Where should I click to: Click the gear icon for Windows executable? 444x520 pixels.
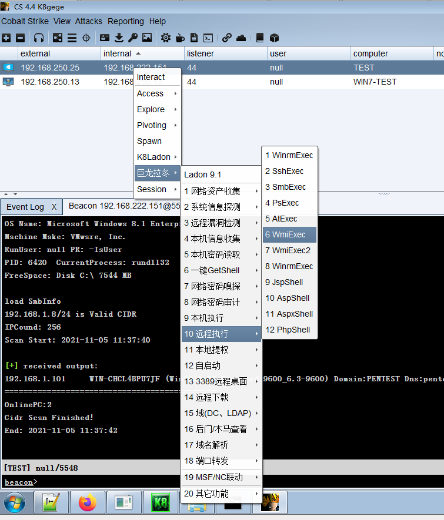click(166, 38)
